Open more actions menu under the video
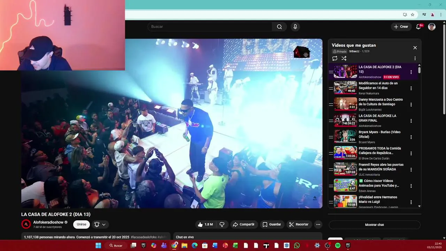This screenshot has height=251, width=446. [x=318, y=225]
